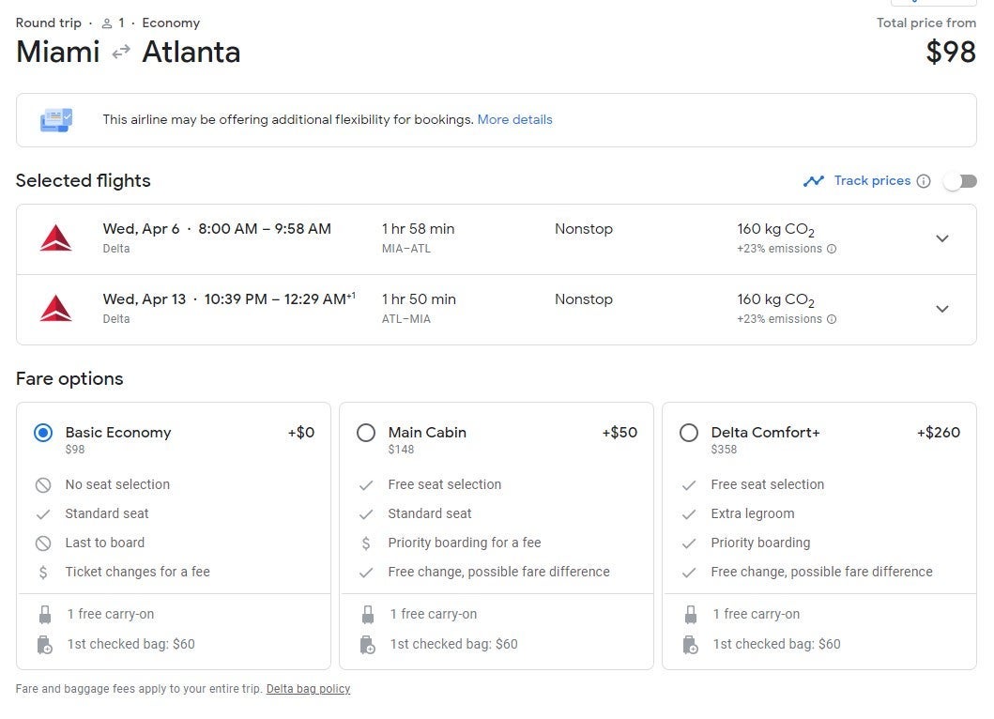The image size is (994, 719).
Task: Click the booking flexibility ticket icon
Action: pos(55,120)
